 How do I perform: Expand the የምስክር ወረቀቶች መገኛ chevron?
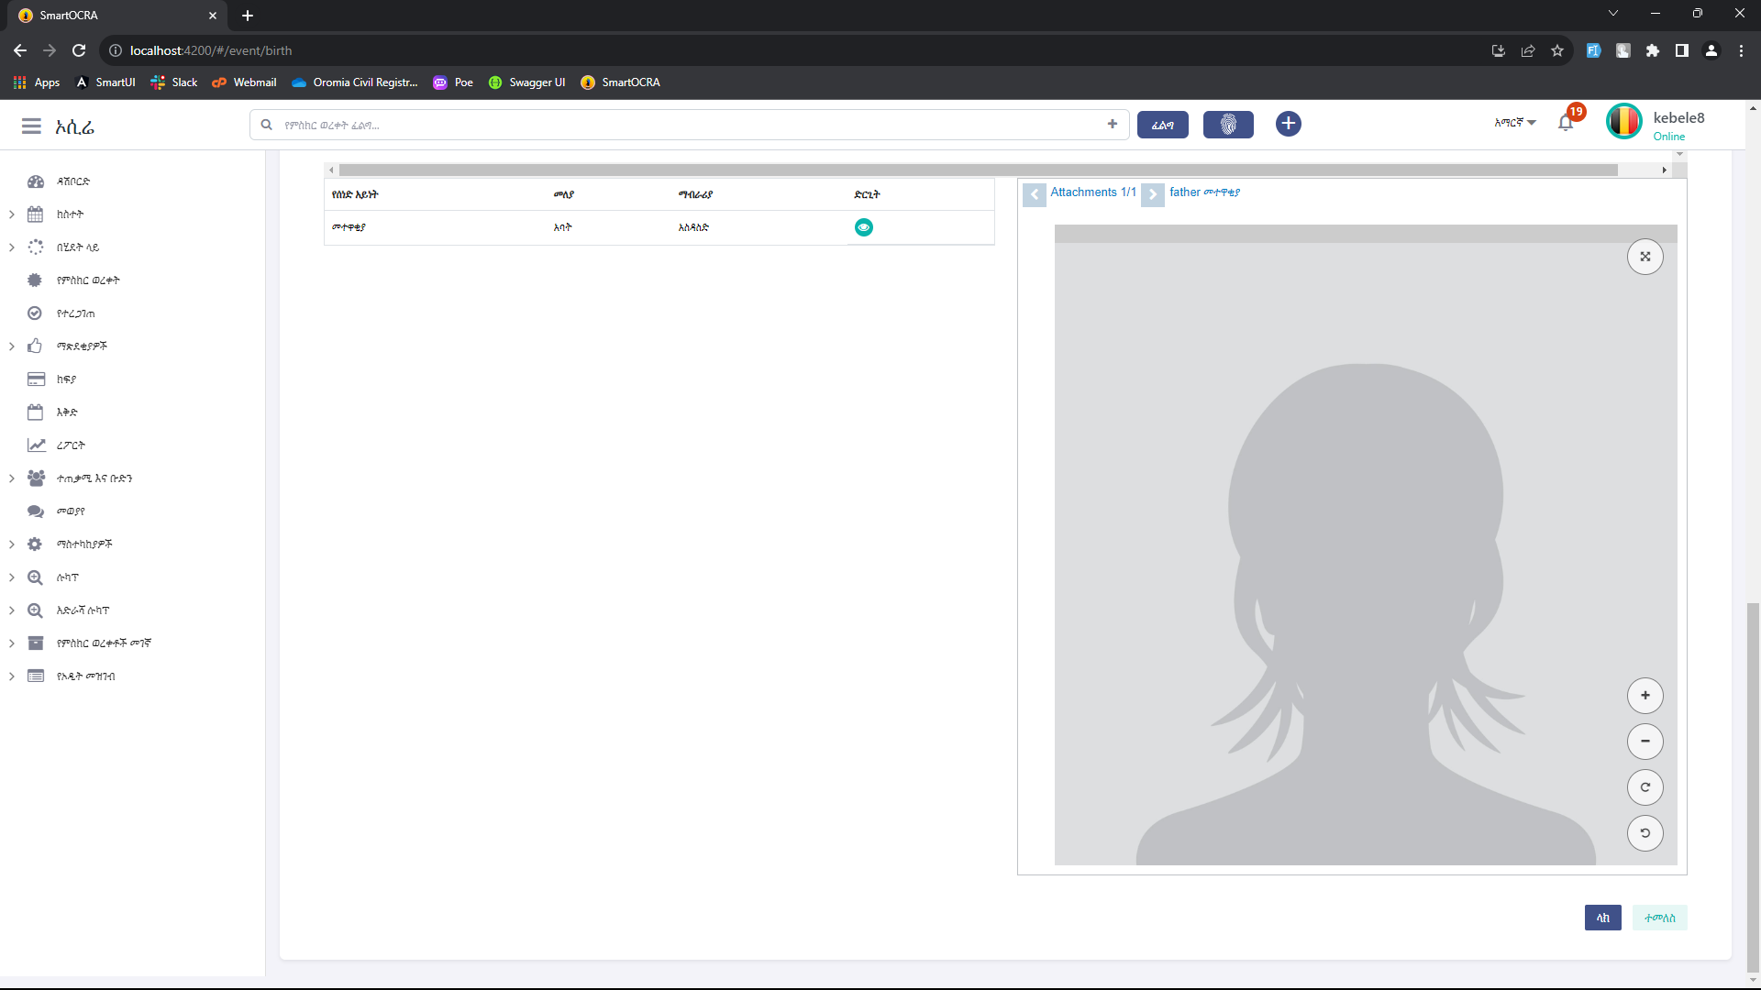click(x=12, y=643)
